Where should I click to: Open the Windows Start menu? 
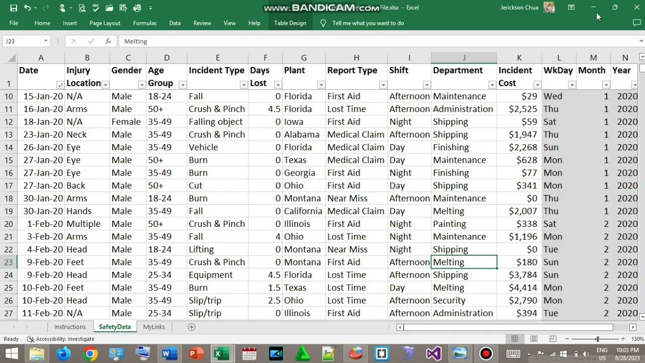11,354
